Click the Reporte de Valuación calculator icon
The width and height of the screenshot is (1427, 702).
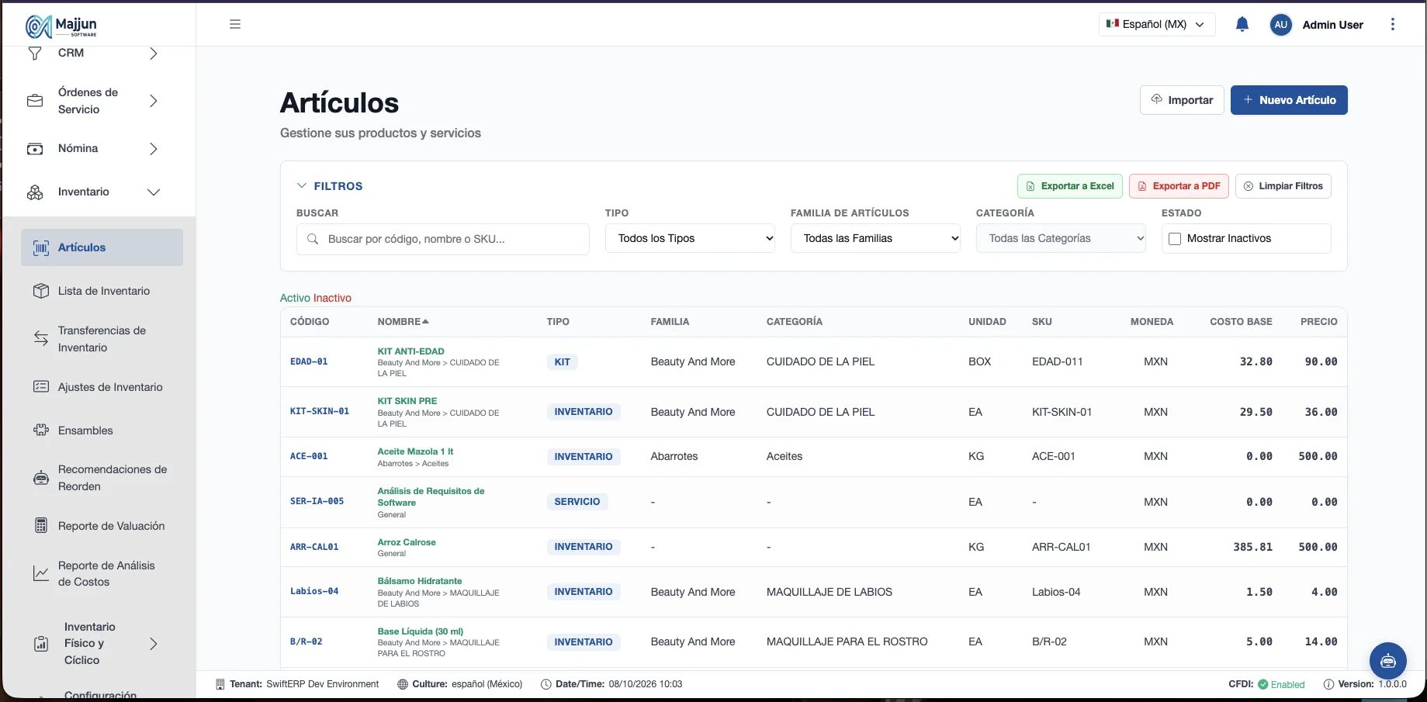[x=41, y=526]
